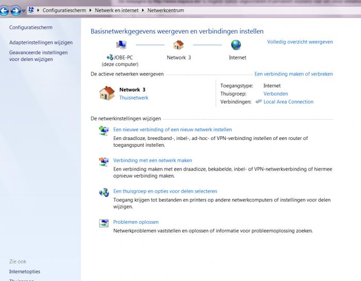This screenshot has height=281, width=361.
Task: Click the large house icon for Network 3
Action: tap(107, 93)
